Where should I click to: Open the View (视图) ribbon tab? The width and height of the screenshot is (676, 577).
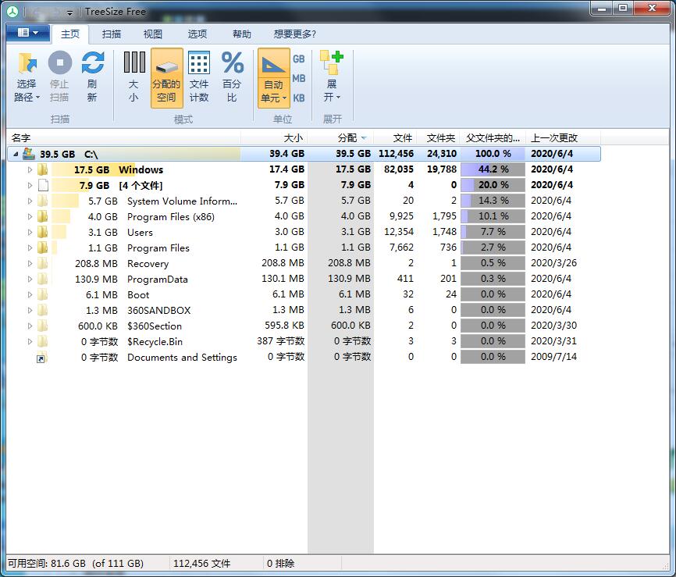153,34
